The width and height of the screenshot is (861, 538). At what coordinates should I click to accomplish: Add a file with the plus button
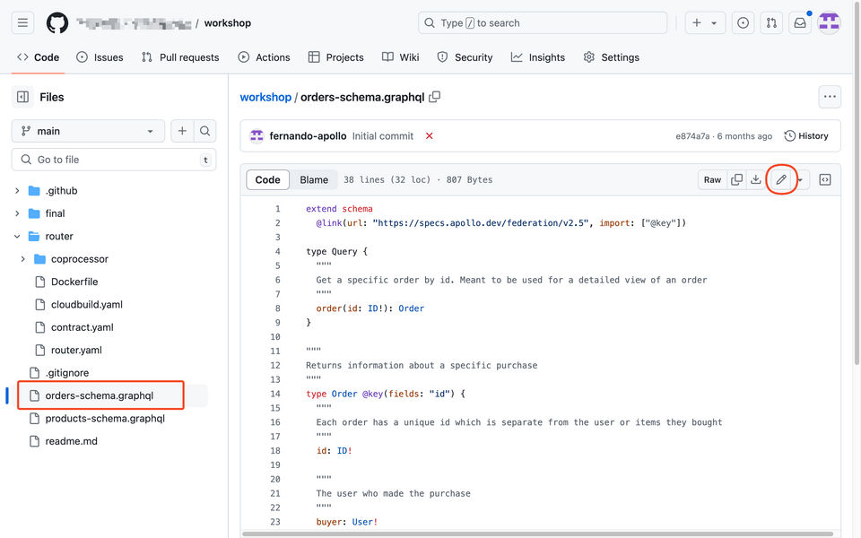coord(182,131)
